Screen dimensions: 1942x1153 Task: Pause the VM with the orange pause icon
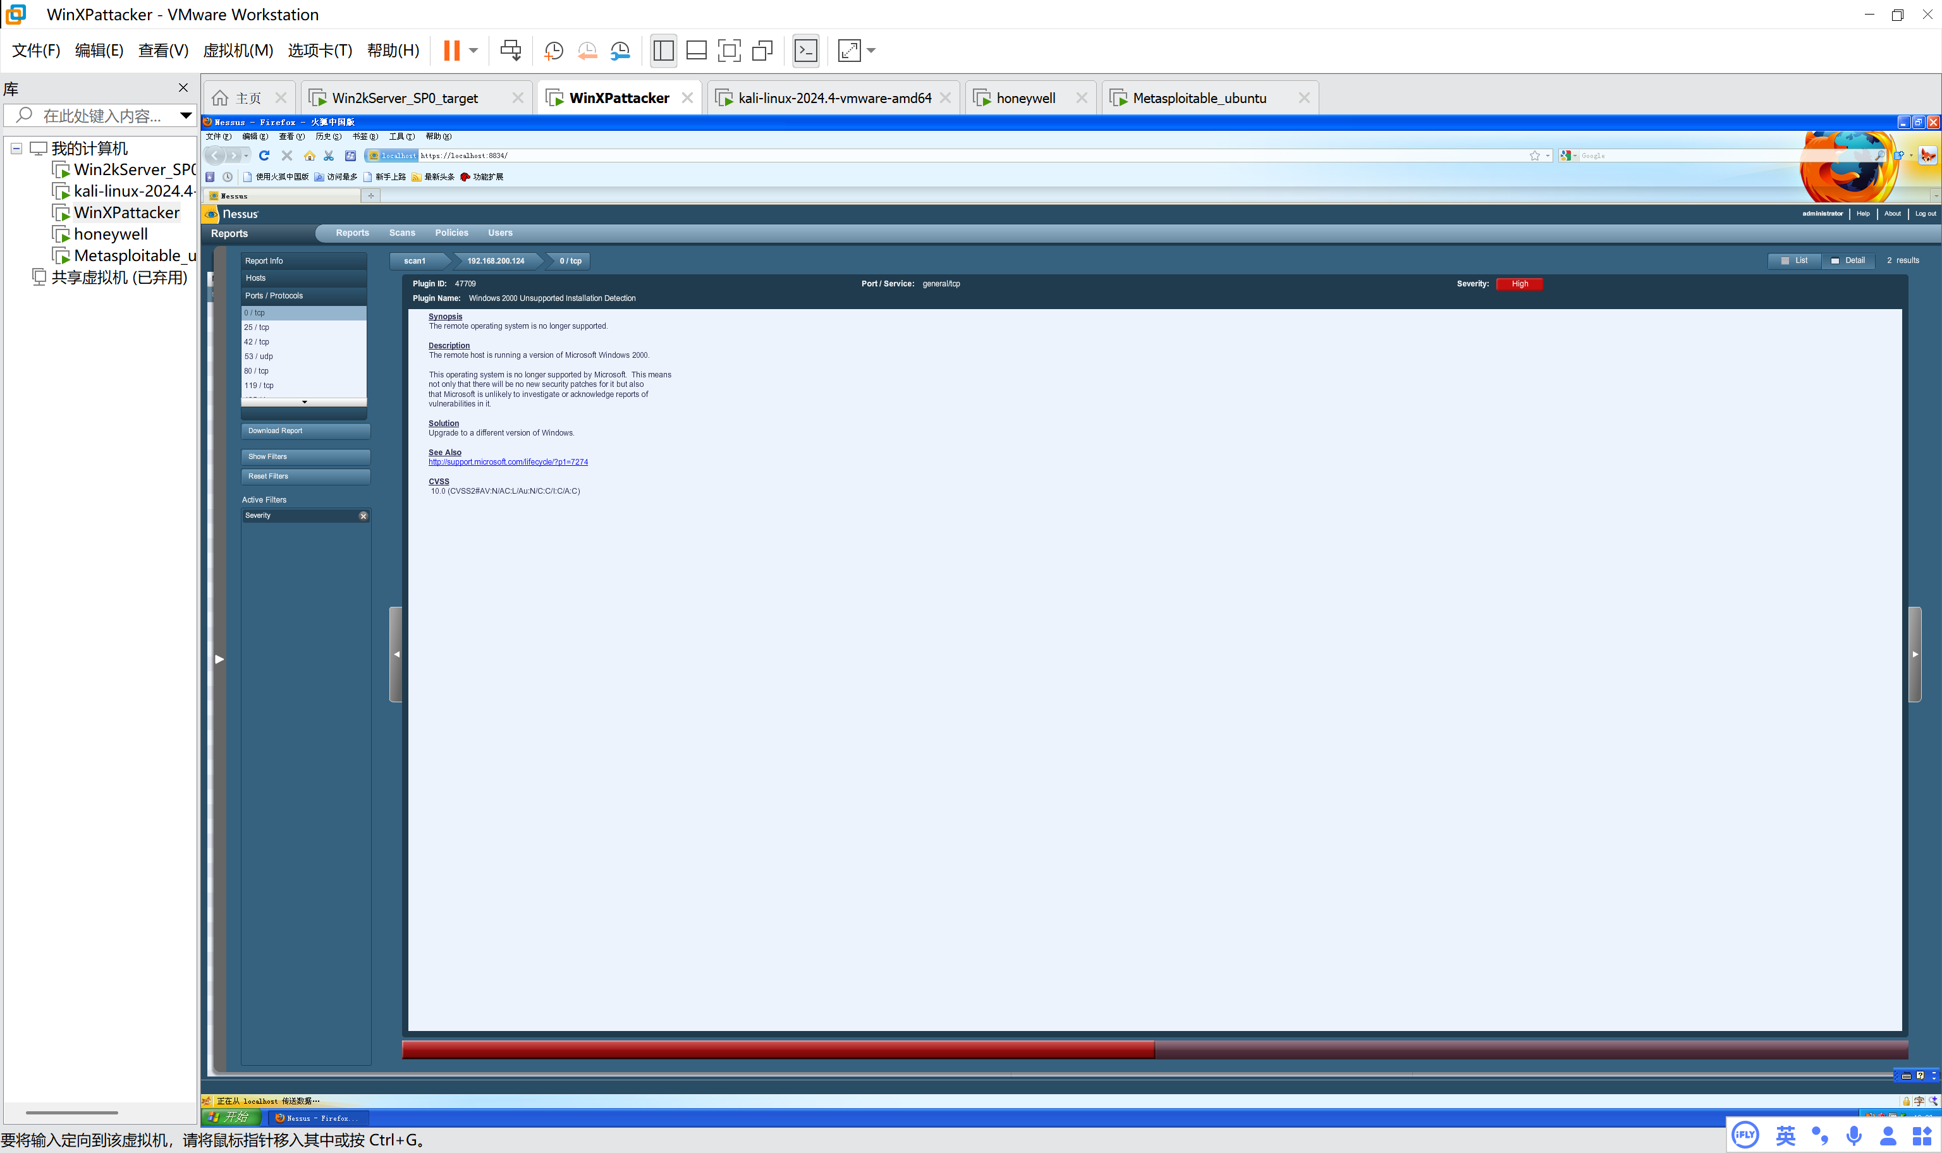coord(451,51)
